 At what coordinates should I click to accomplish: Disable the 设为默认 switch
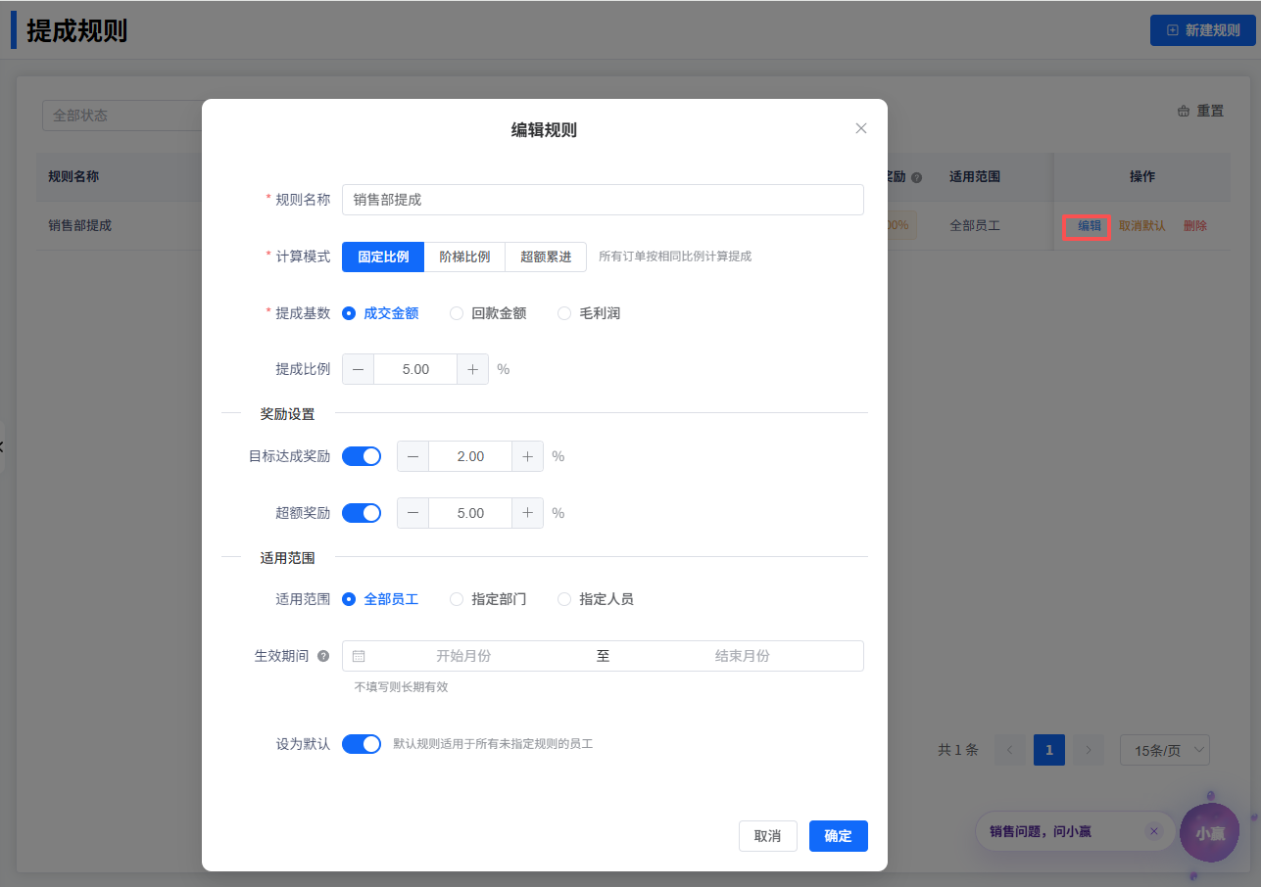coord(361,744)
